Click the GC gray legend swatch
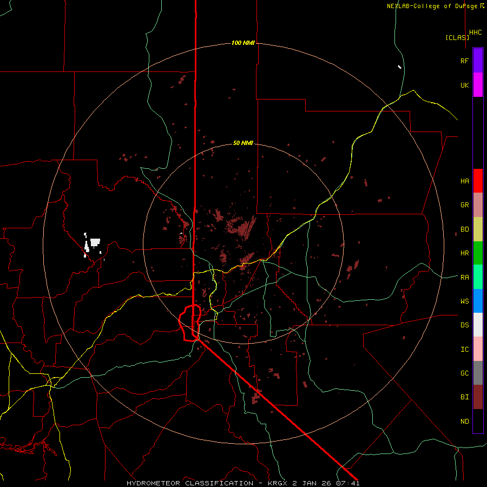Screen dimensions: 487x487 tap(478, 373)
